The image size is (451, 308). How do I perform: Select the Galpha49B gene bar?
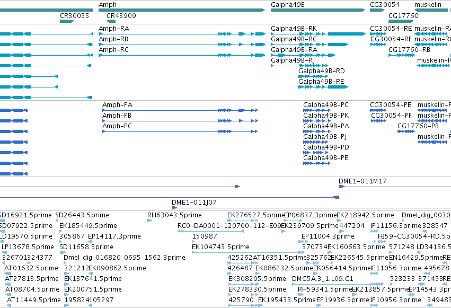[x=318, y=10]
